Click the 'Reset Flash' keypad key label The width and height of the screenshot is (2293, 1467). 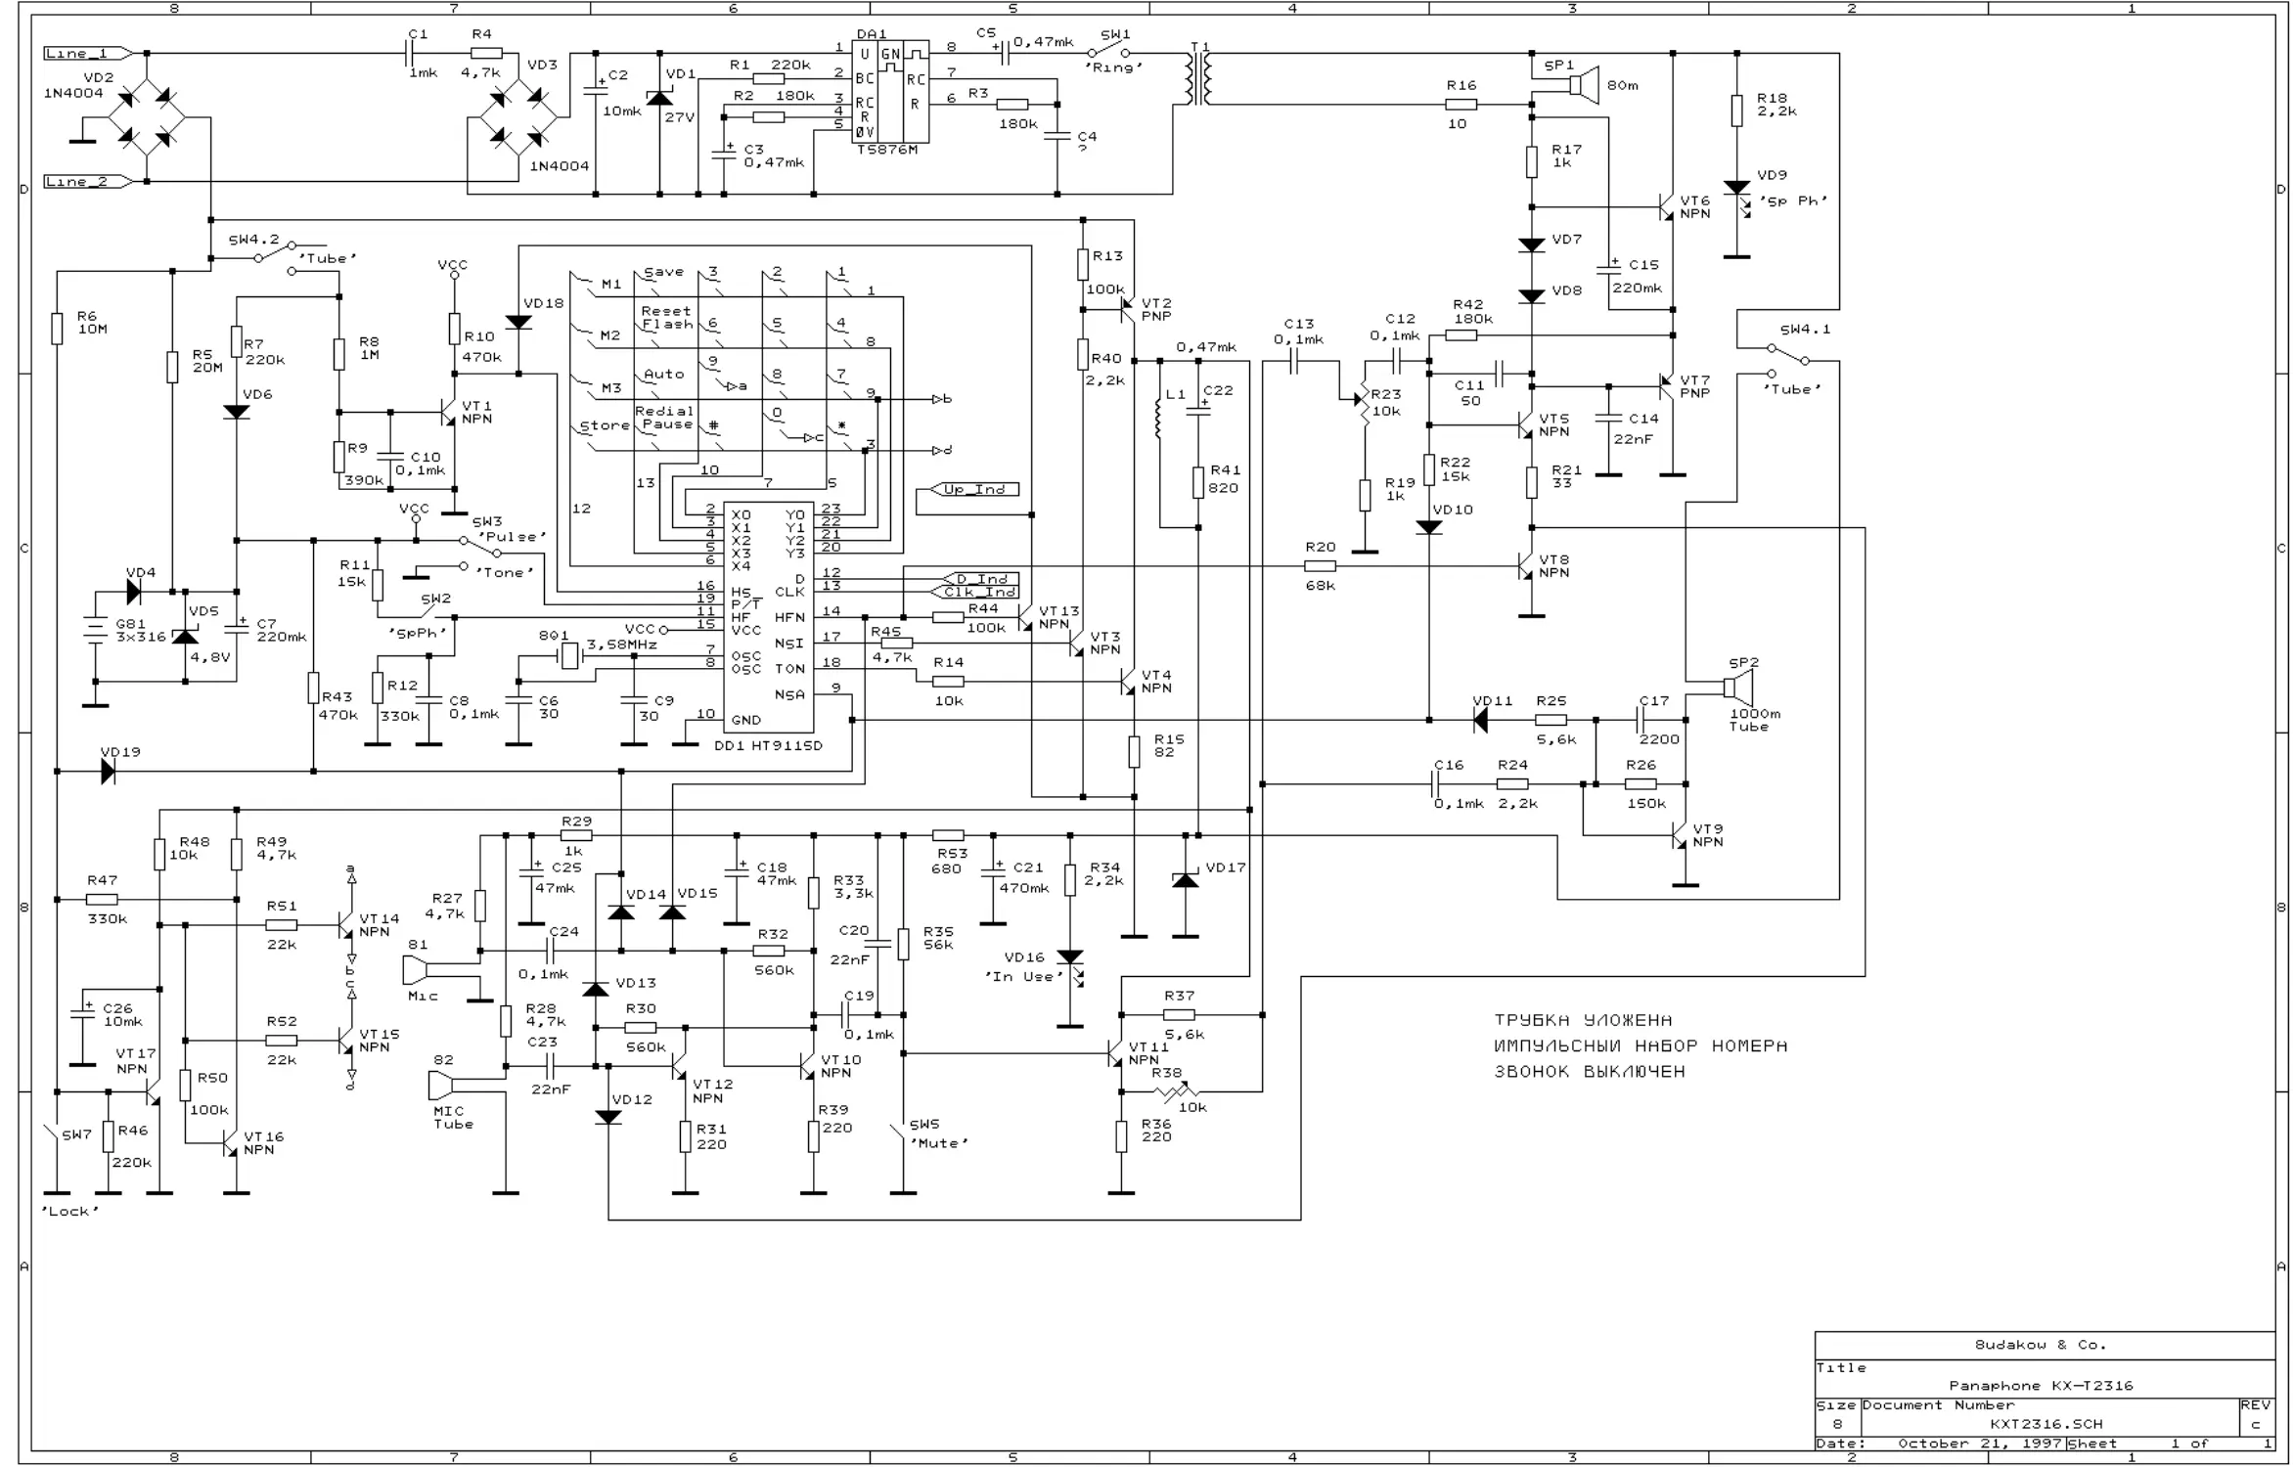click(667, 318)
